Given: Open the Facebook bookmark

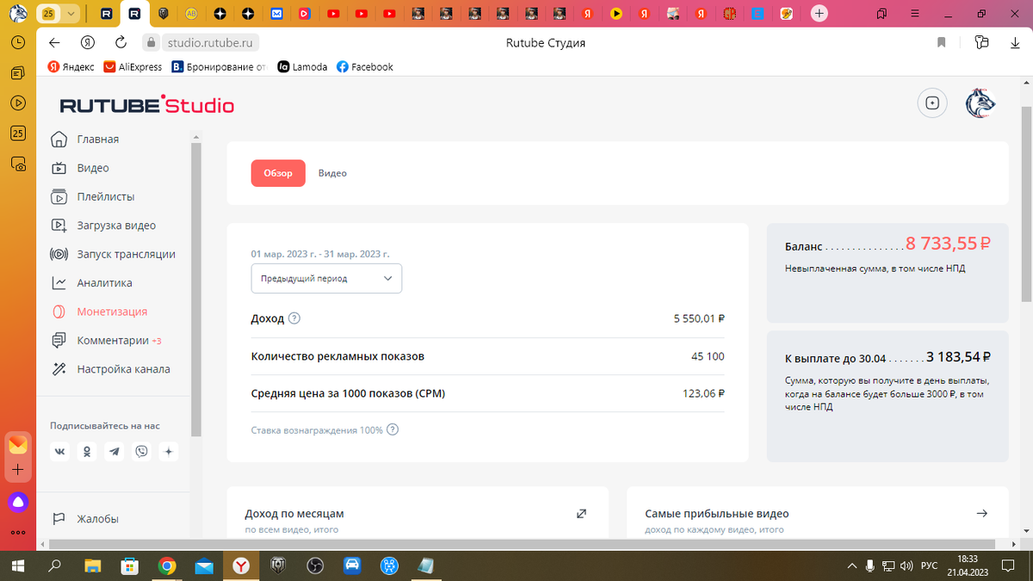Looking at the screenshot, I should point(365,66).
